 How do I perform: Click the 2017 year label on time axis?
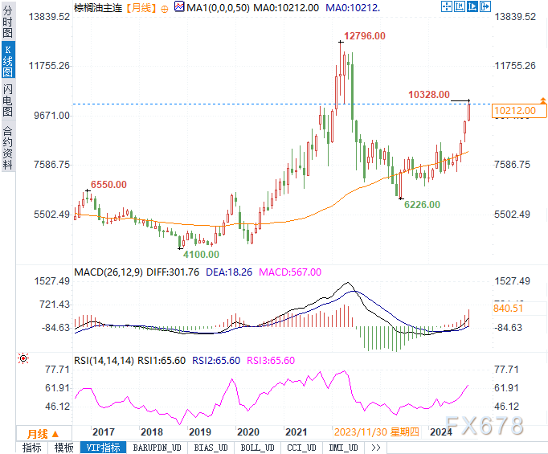[x=104, y=432]
